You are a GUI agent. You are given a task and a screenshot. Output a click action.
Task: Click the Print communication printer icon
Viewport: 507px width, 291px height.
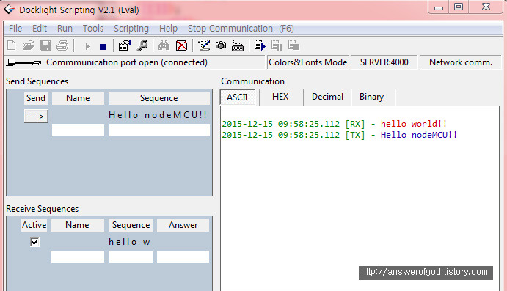click(x=62, y=45)
